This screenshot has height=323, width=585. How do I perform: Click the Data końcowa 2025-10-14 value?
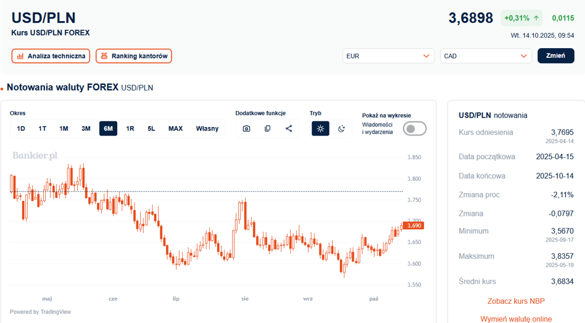(555, 176)
